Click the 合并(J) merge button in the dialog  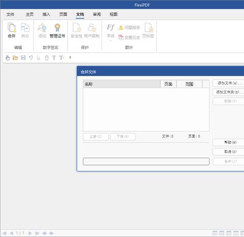pos(228,161)
